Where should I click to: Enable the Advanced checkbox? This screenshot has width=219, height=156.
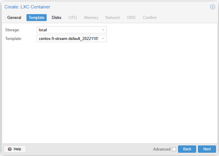coord(174,149)
